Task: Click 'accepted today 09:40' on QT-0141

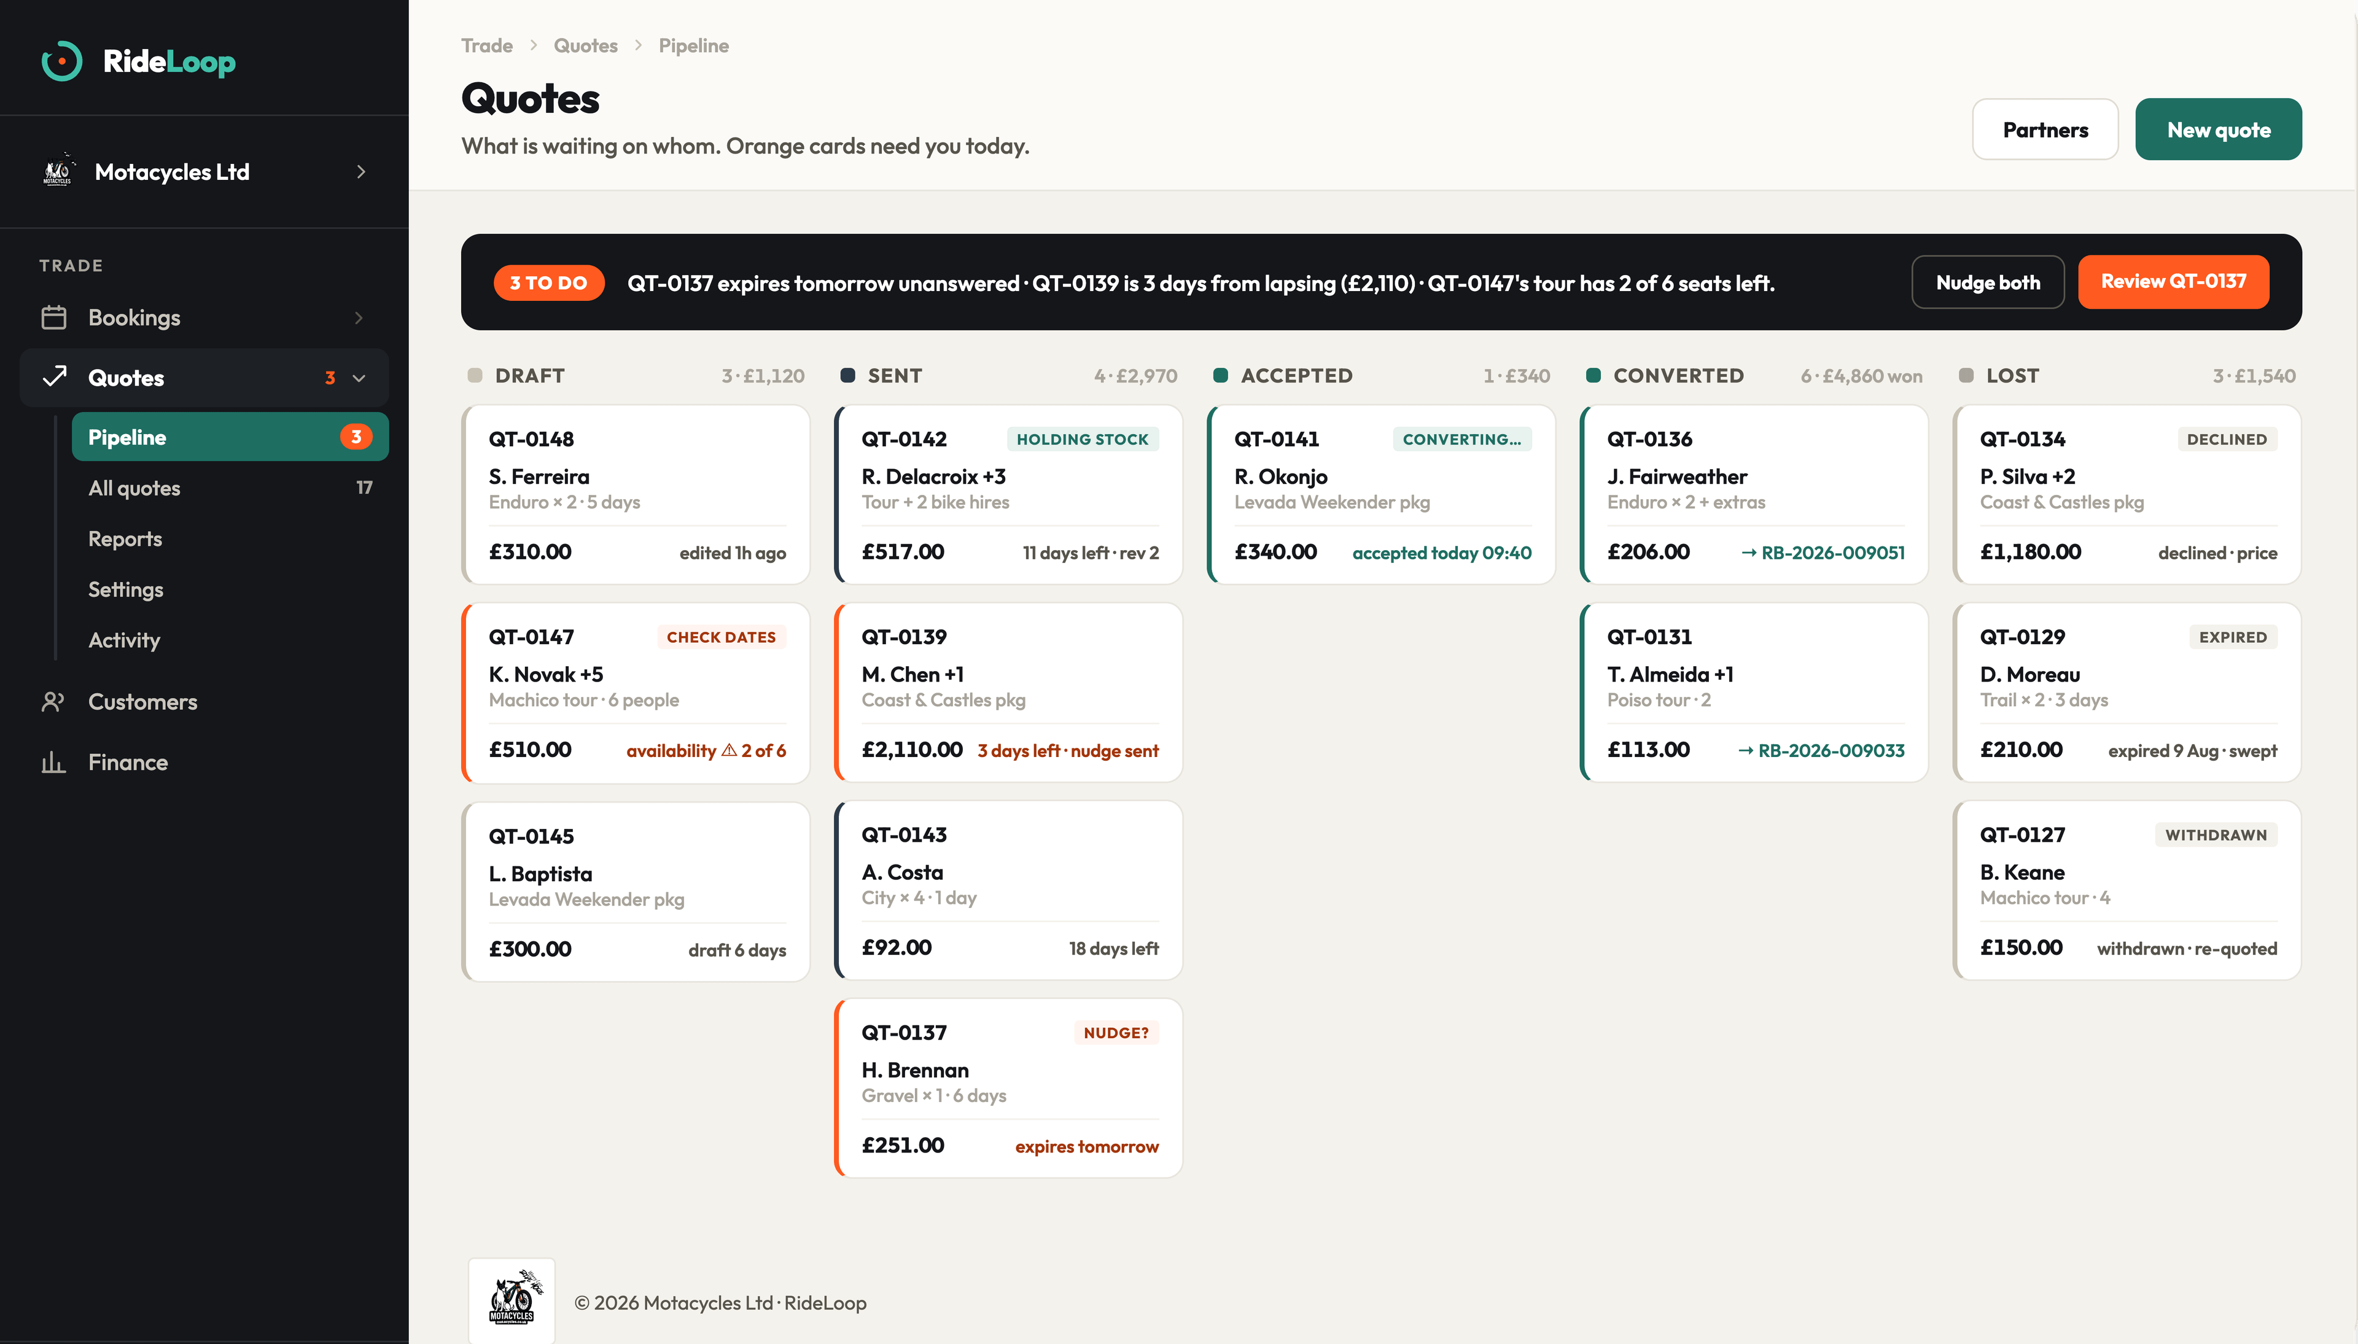Action: [1442, 552]
